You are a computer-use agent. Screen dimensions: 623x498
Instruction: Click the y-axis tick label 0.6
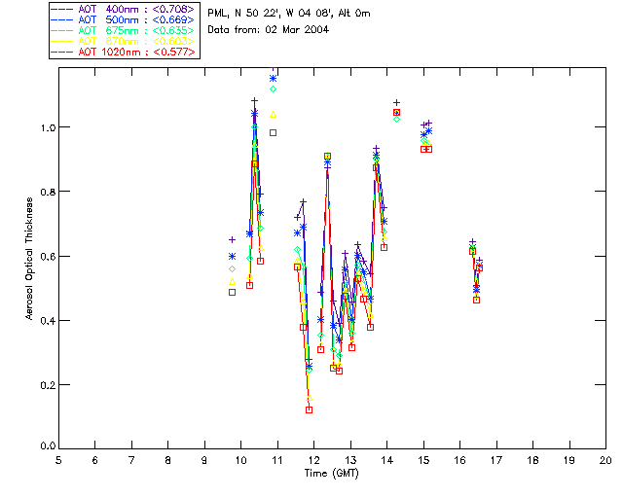(48, 257)
